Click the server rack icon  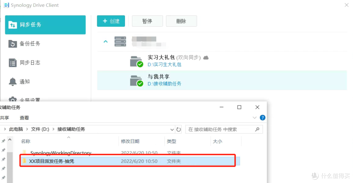click(x=120, y=42)
